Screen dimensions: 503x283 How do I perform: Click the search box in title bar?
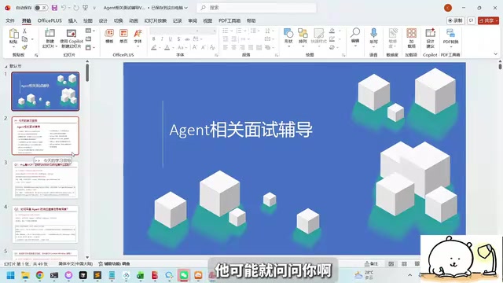coord(257,8)
